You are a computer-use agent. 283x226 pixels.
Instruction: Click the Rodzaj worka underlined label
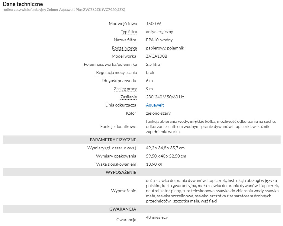click(124, 48)
